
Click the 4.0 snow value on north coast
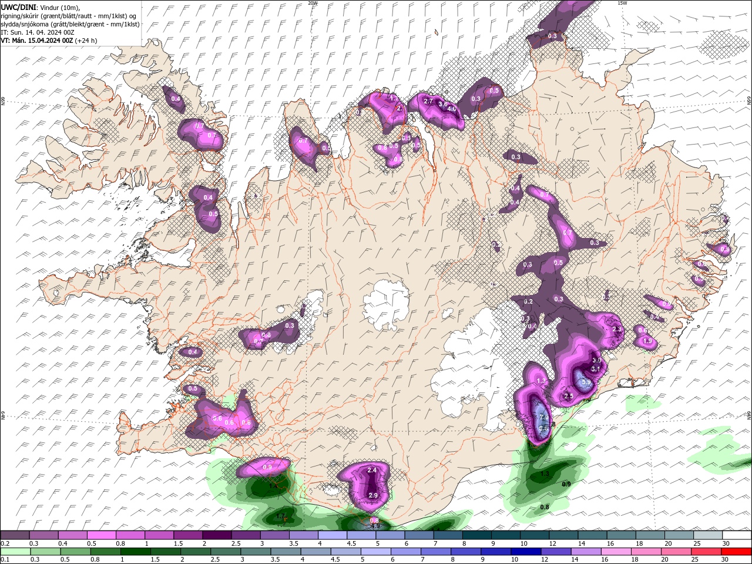tap(452, 109)
